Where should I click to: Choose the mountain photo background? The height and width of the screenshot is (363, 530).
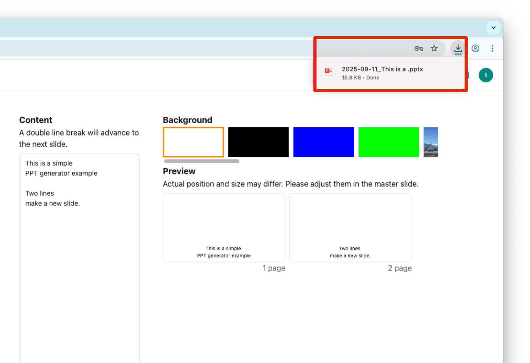430,142
